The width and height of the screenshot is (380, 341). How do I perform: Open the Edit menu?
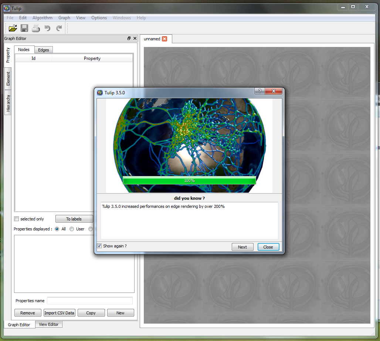tap(23, 18)
